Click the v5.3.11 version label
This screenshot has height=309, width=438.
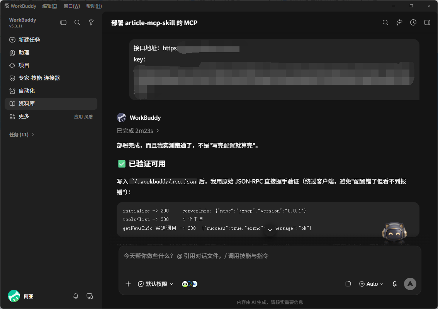click(x=16, y=26)
